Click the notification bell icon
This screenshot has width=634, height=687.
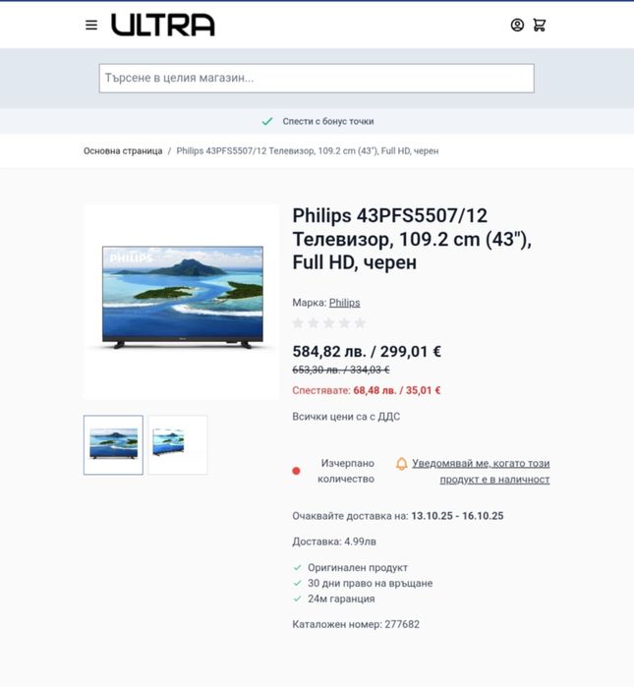[x=401, y=464]
